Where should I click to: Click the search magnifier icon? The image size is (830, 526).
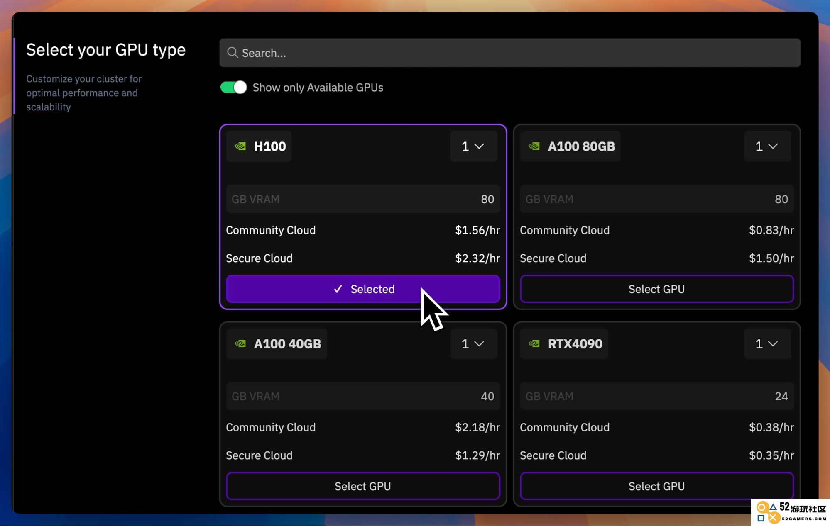coord(233,53)
